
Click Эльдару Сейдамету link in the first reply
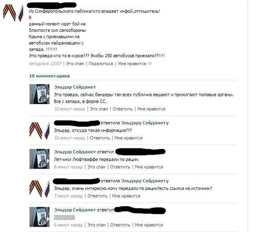(145, 123)
